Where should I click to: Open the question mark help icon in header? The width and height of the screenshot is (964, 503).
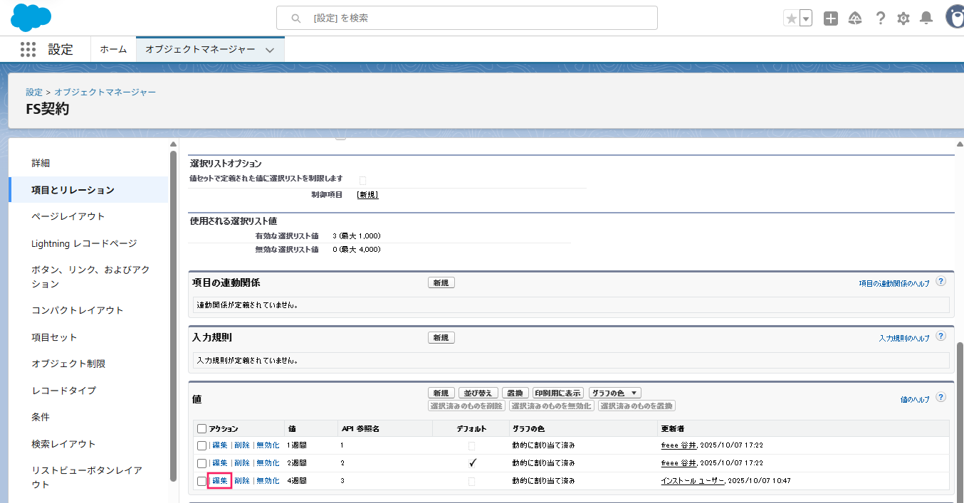click(881, 18)
